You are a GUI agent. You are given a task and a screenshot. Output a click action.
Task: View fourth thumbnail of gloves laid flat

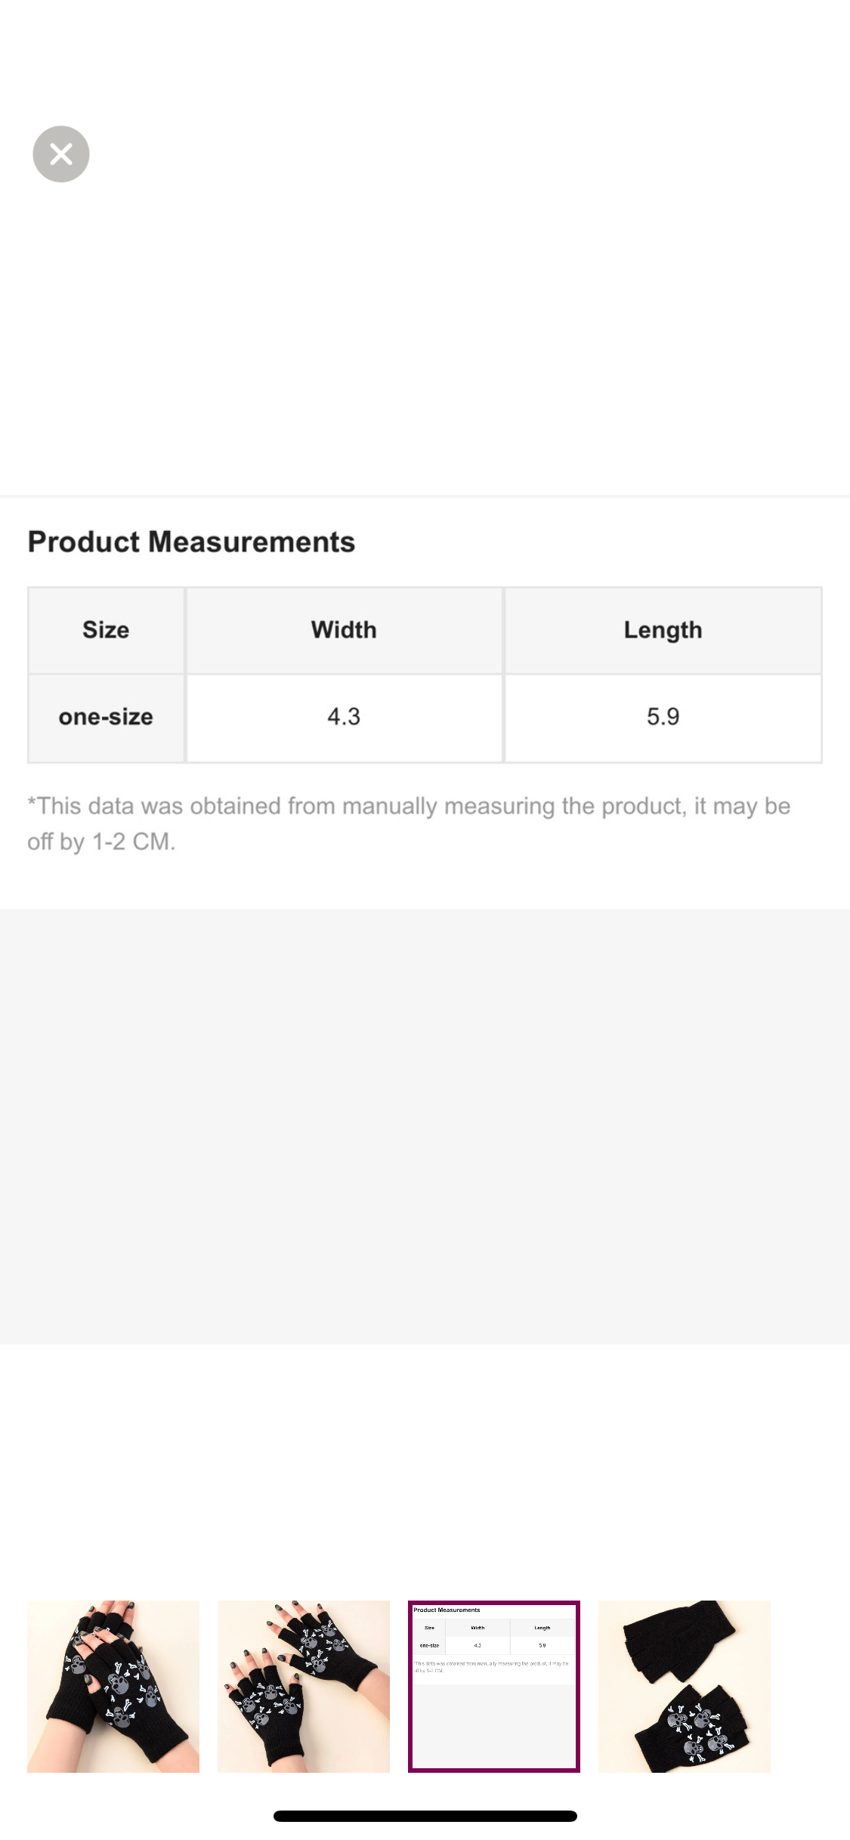click(x=685, y=1686)
